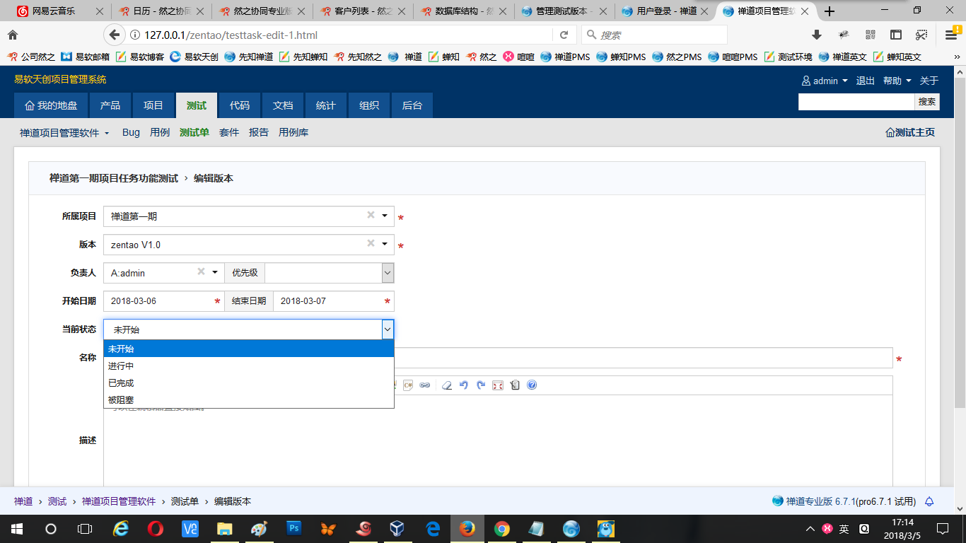Click the code snippet icon in editor toolbar
This screenshot has height=543, width=966.
[x=408, y=385]
